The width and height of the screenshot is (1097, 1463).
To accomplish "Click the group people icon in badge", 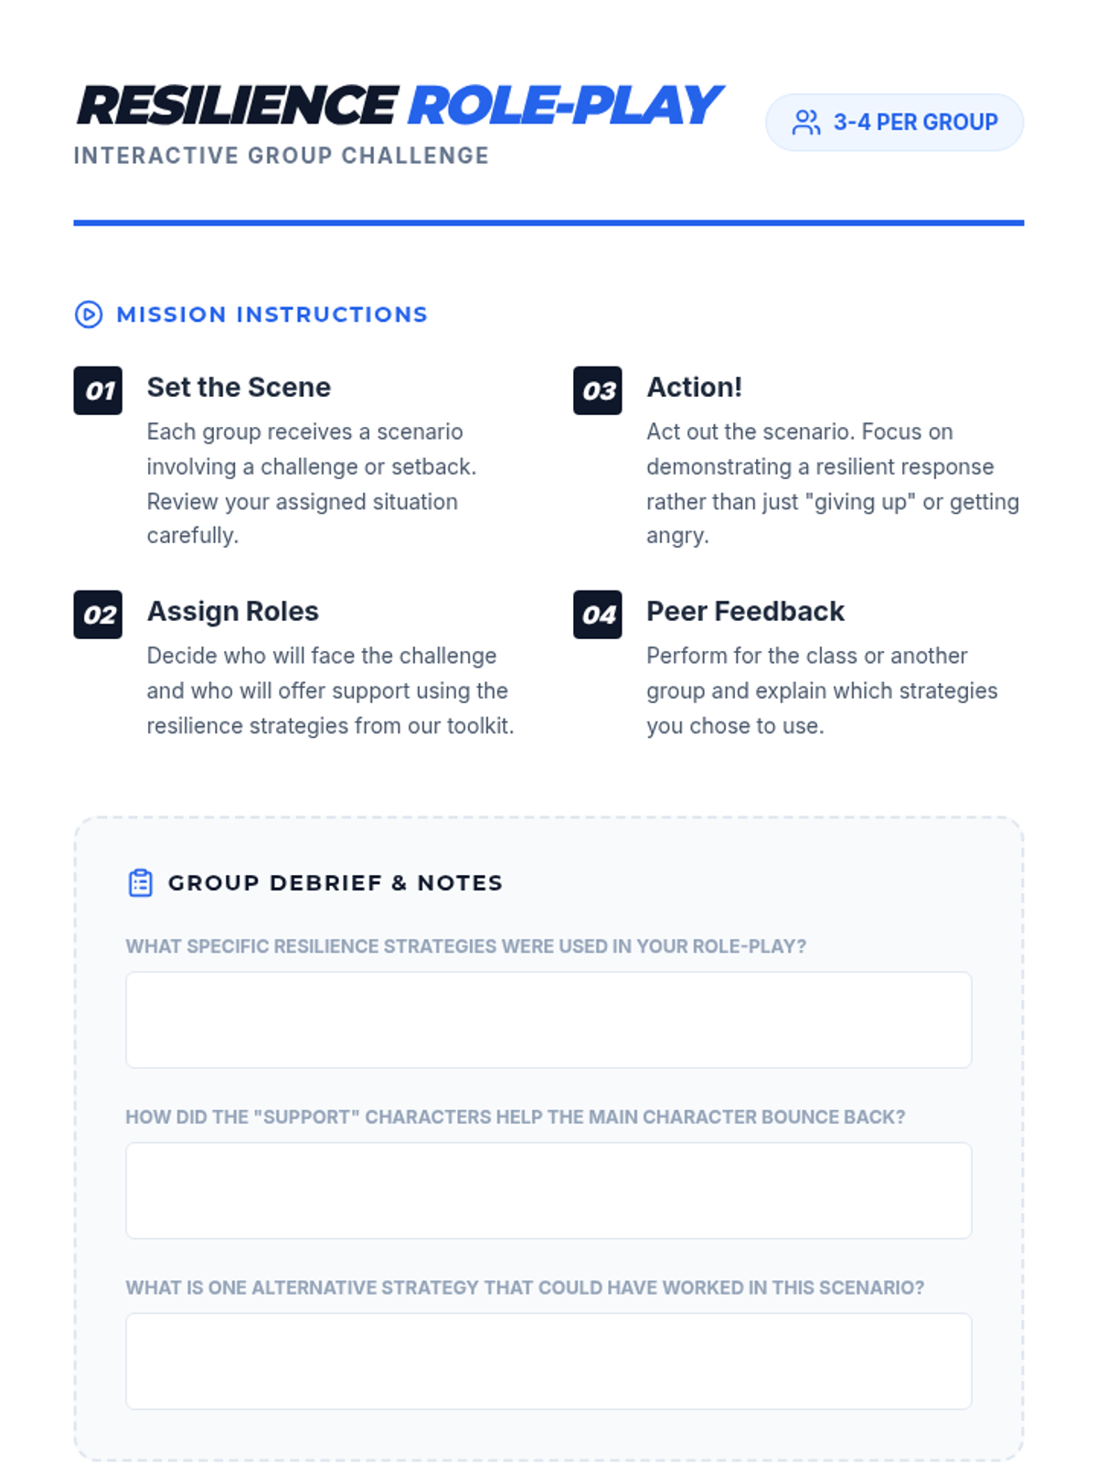I will pos(806,123).
